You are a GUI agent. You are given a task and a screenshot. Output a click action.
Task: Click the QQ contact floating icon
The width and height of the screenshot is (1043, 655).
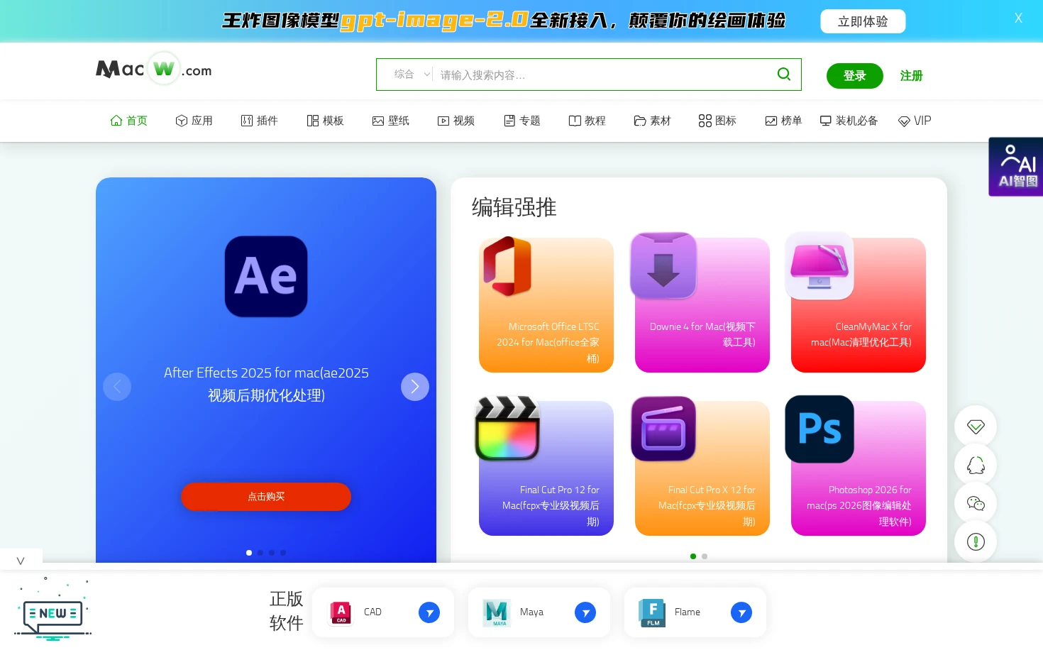pos(976,465)
